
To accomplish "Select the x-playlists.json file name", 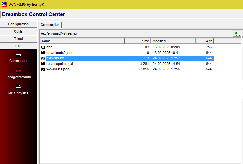I will (58, 69).
